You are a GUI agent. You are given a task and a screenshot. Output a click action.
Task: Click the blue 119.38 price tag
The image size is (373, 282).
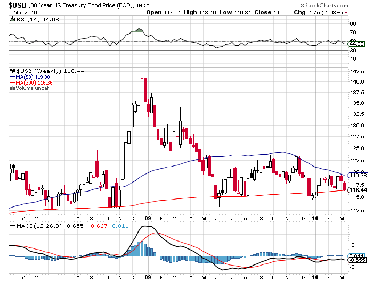356,175
